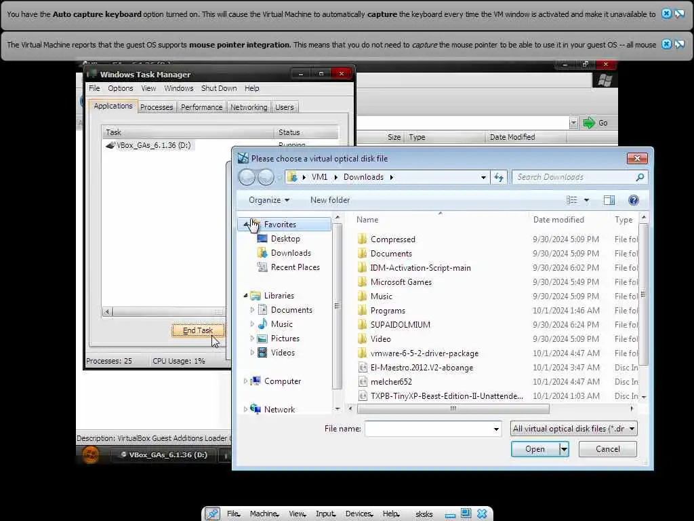Click the VM1 breadcrumb in address bar

point(319,177)
